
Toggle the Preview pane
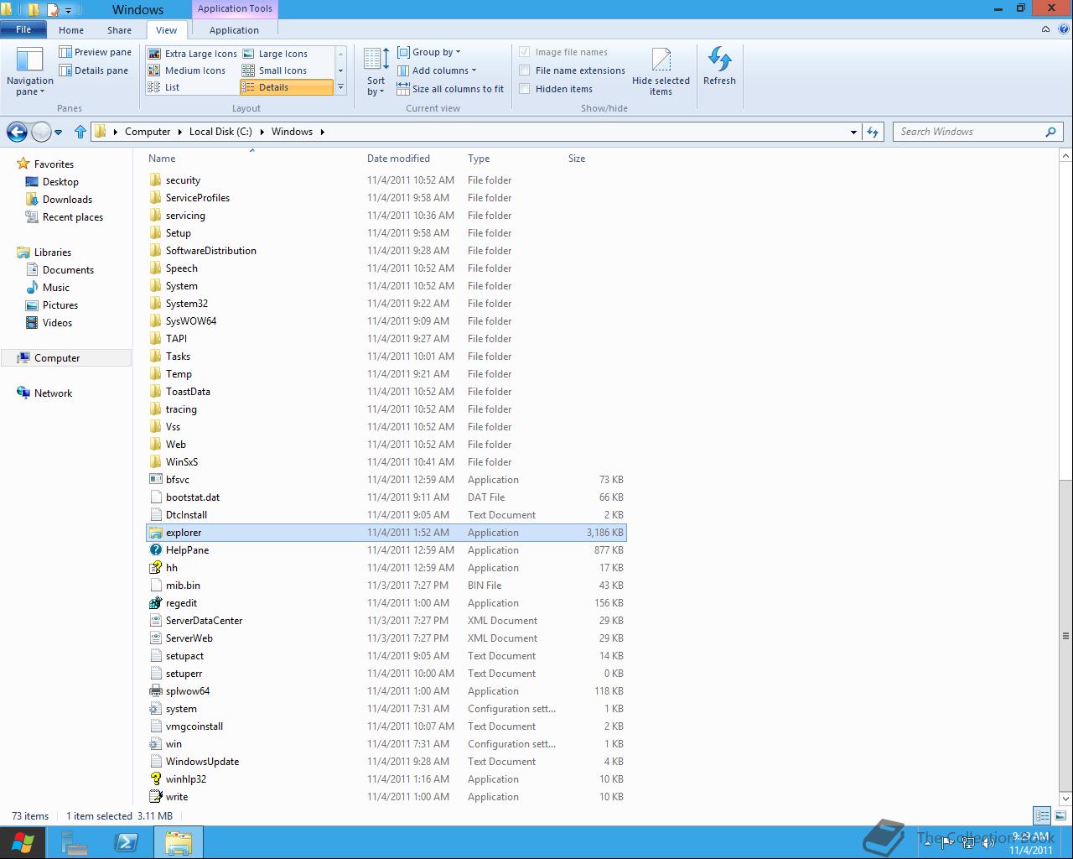(x=96, y=52)
